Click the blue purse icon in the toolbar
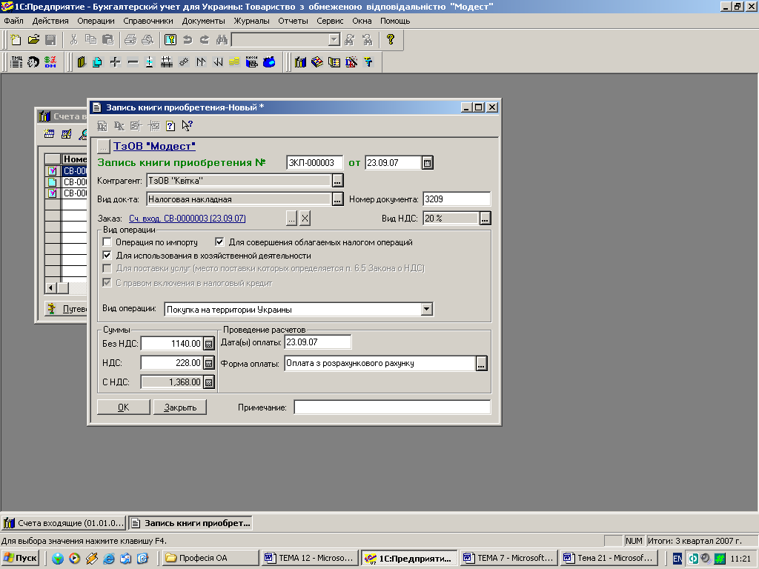Image resolution: width=759 pixels, height=569 pixels. pos(269,62)
